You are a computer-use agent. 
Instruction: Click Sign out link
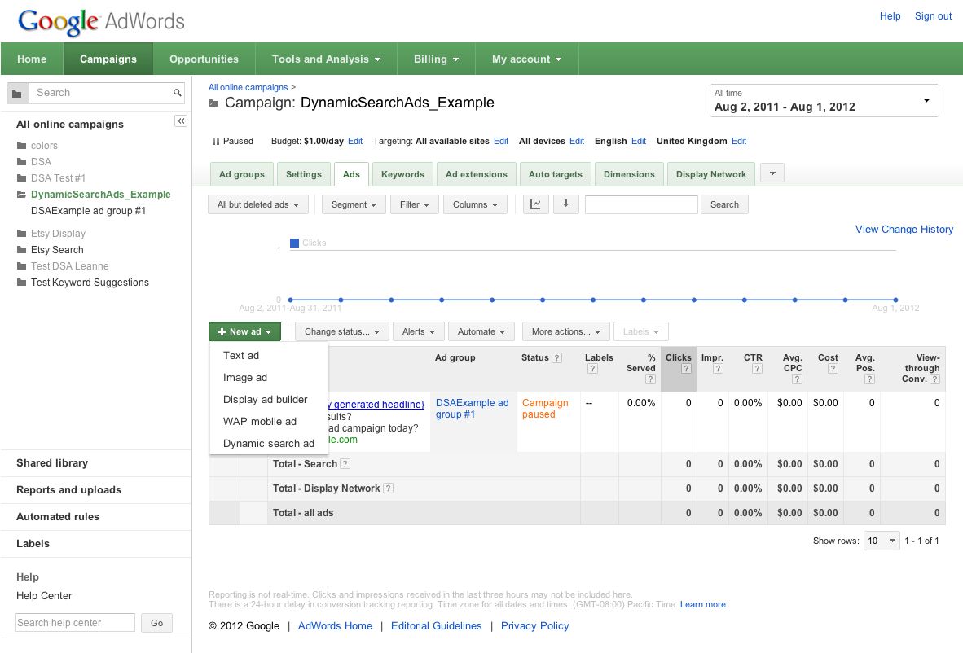933,16
